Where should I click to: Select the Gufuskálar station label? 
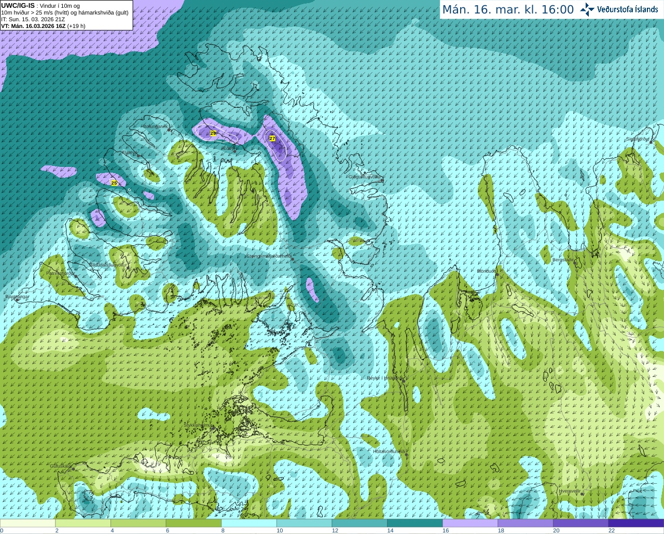[60, 466]
